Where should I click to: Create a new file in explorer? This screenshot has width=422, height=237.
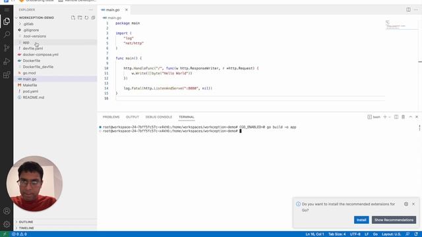click(x=73, y=18)
